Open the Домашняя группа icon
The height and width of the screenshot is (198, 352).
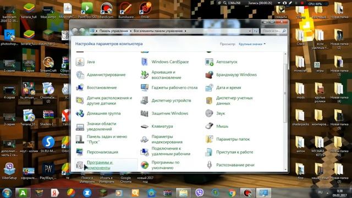(80, 113)
